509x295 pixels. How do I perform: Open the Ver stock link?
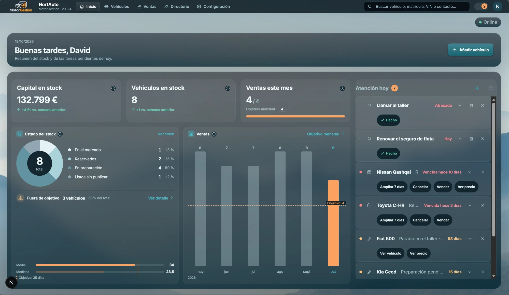pos(166,134)
